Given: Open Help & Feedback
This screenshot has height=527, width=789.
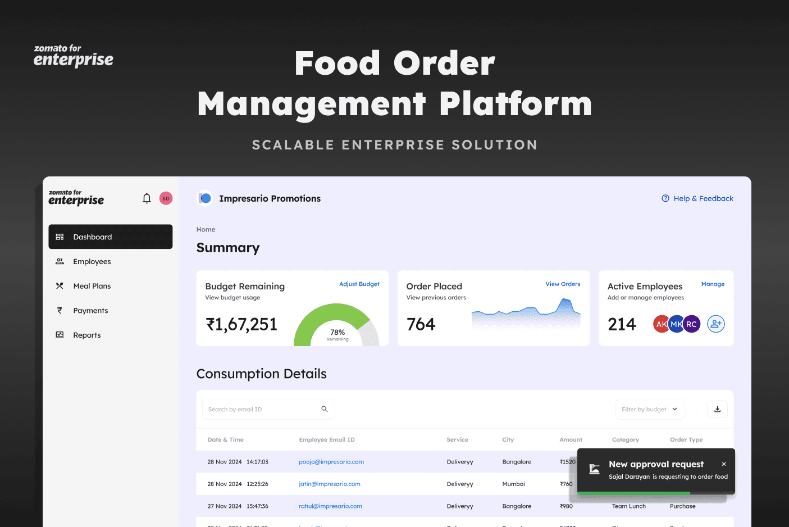Looking at the screenshot, I should (697, 198).
